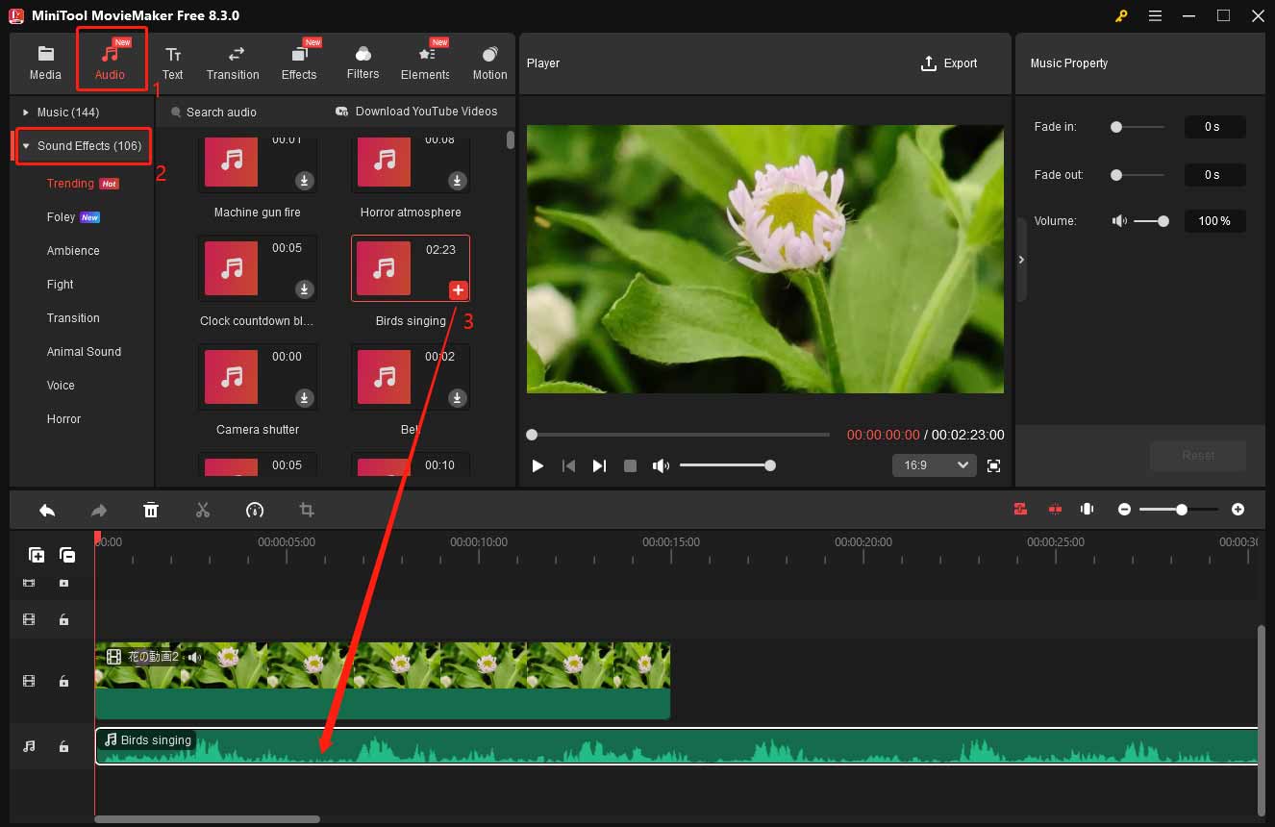Play the video preview
The height and width of the screenshot is (827, 1275).
(x=537, y=465)
